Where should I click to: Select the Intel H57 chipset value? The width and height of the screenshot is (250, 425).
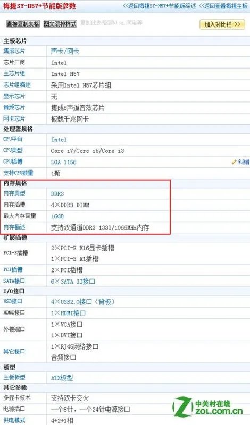[x=65, y=74]
